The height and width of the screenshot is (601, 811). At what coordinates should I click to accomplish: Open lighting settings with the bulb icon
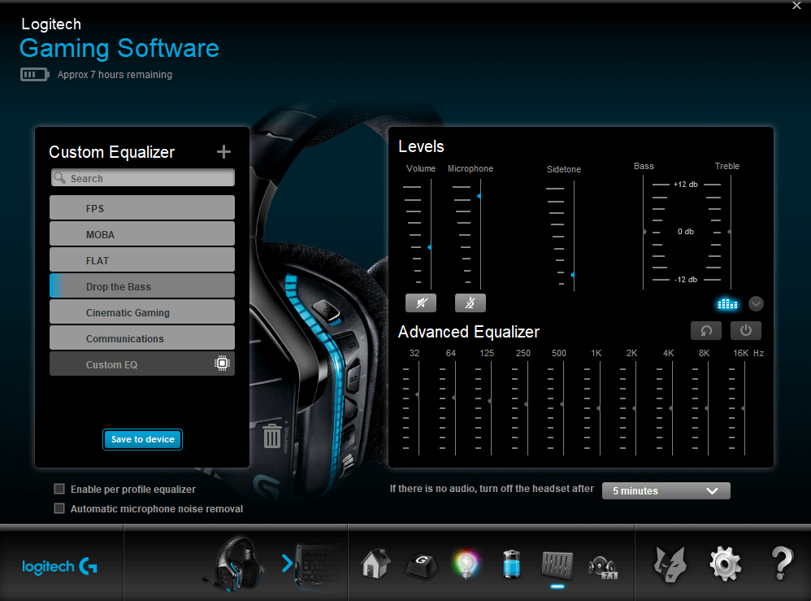pyautogui.click(x=466, y=564)
